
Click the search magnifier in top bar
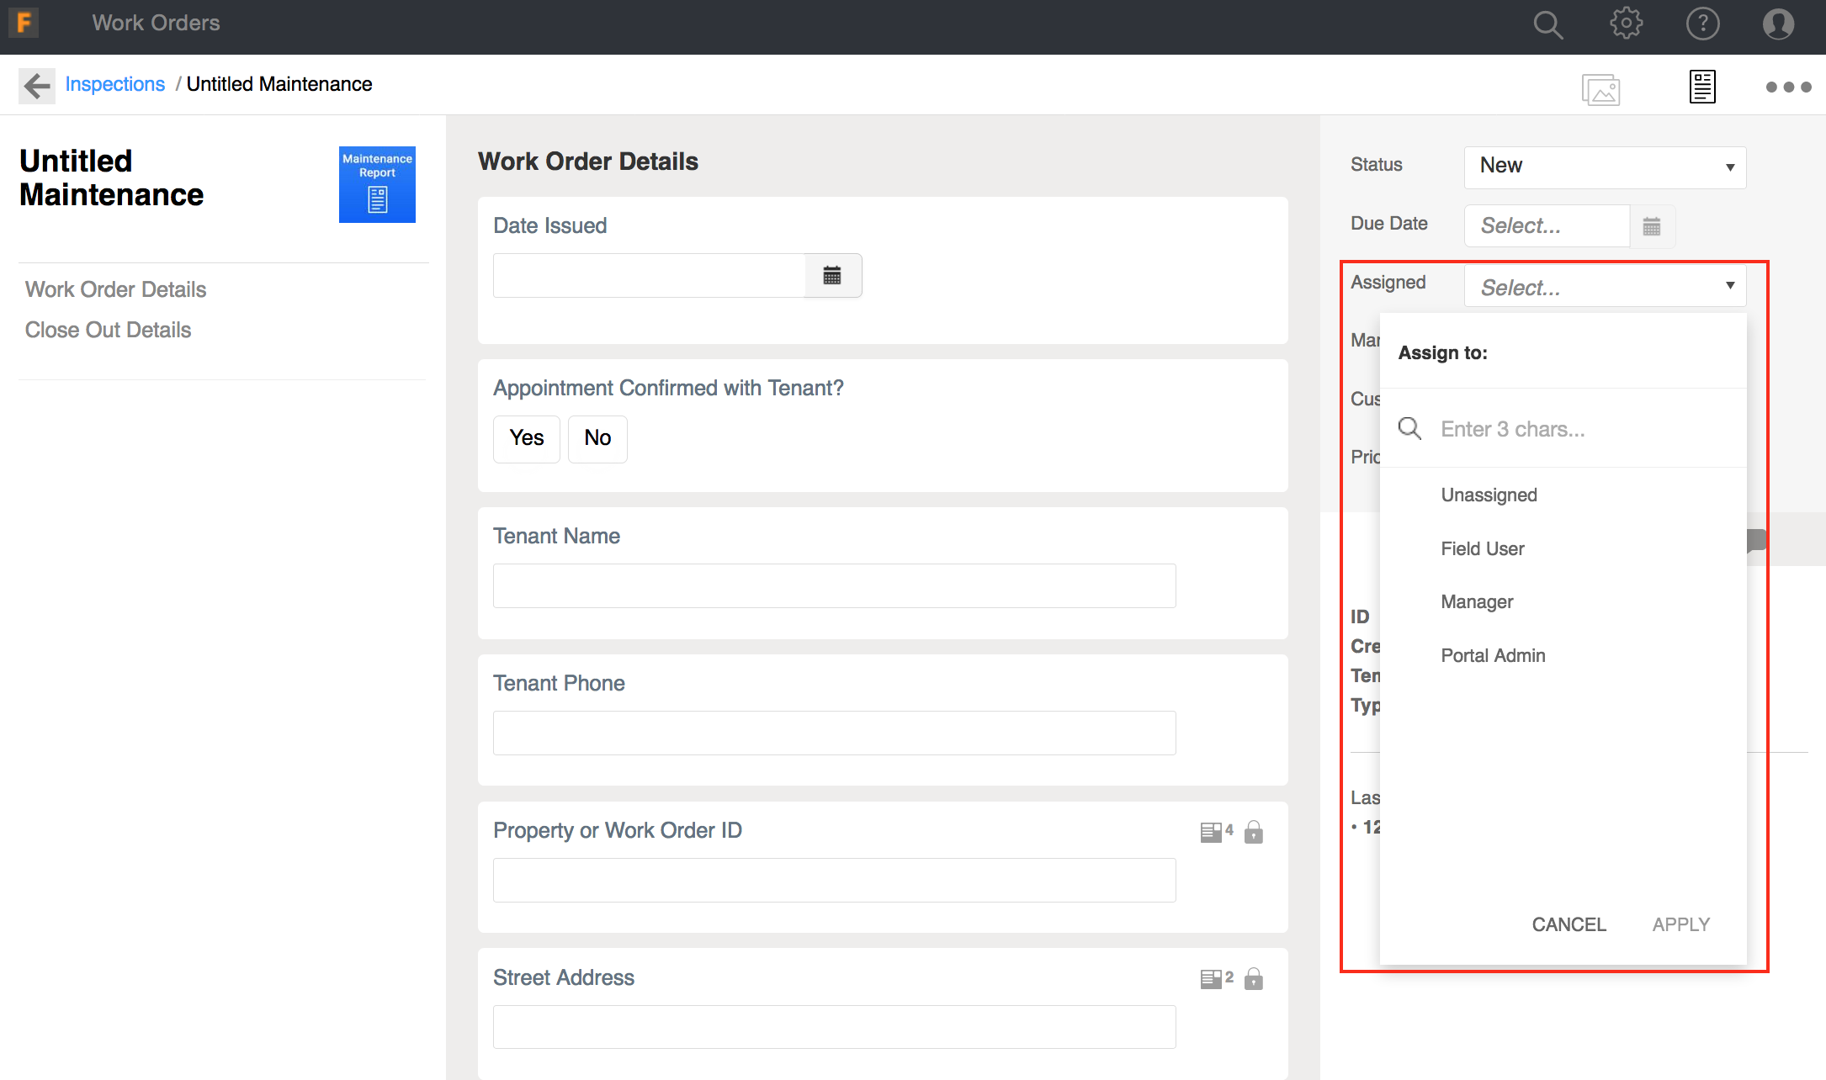pyautogui.click(x=1547, y=24)
